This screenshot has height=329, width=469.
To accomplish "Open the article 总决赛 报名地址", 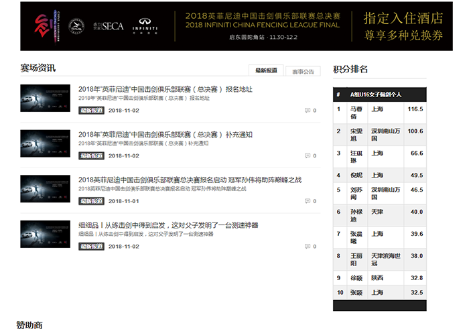I will [165, 89].
